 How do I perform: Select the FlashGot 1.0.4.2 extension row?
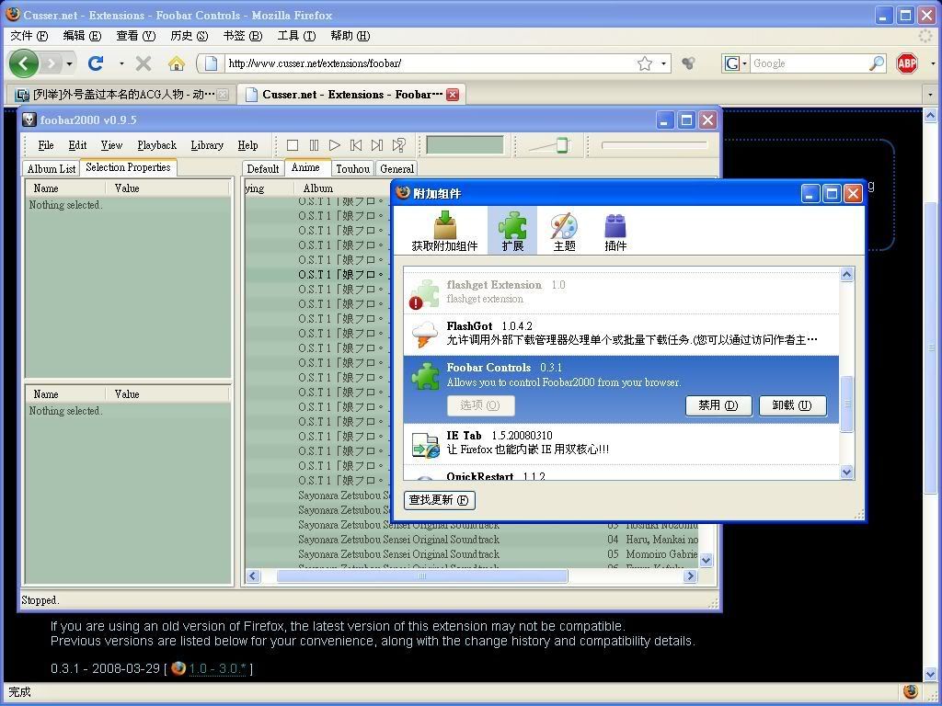pyautogui.click(x=621, y=335)
